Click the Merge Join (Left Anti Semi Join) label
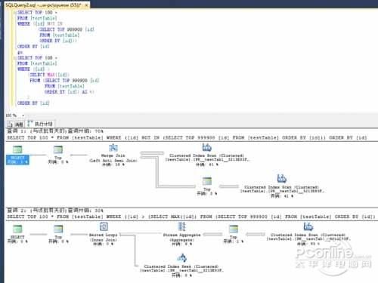Viewport: 378px width, 283px height. 113,158
